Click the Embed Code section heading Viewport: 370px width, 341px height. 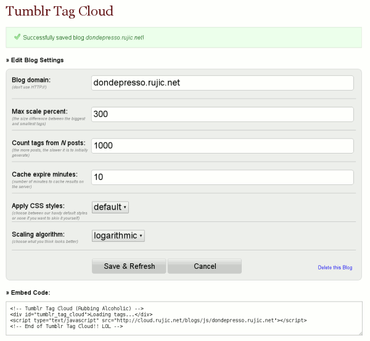coord(28,292)
